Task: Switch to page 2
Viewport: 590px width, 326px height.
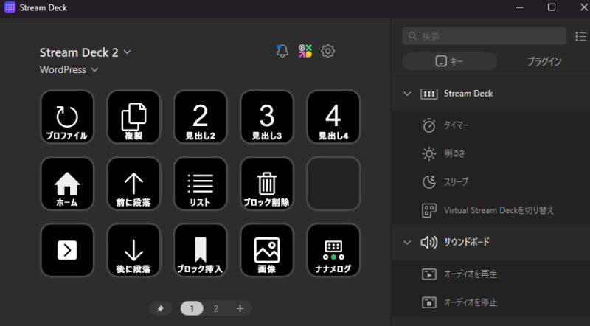Action: (x=216, y=309)
